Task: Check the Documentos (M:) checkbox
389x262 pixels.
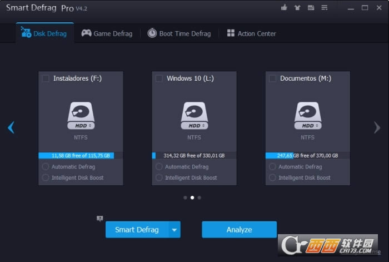Action: pos(272,78)
